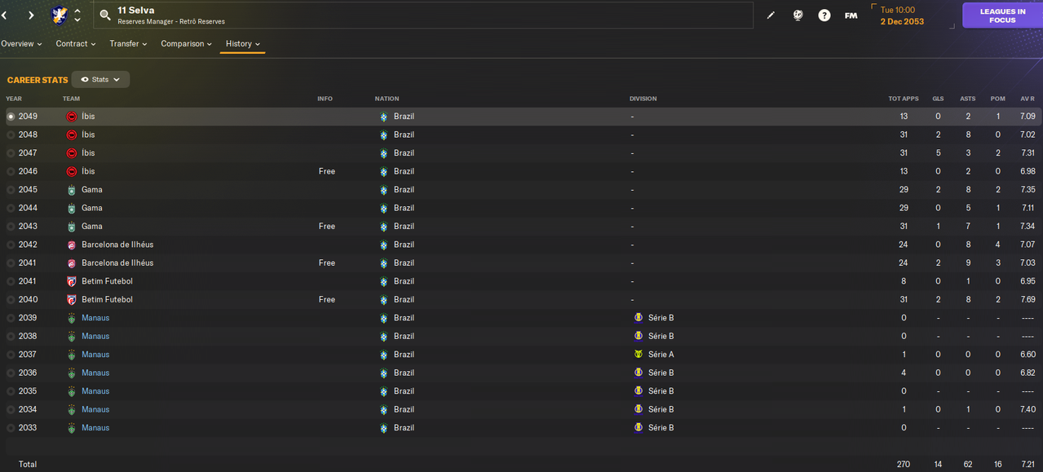Select the 2037 row radio button
The height and width of the screenshot is (472, 1043).
tap(11, 355)
